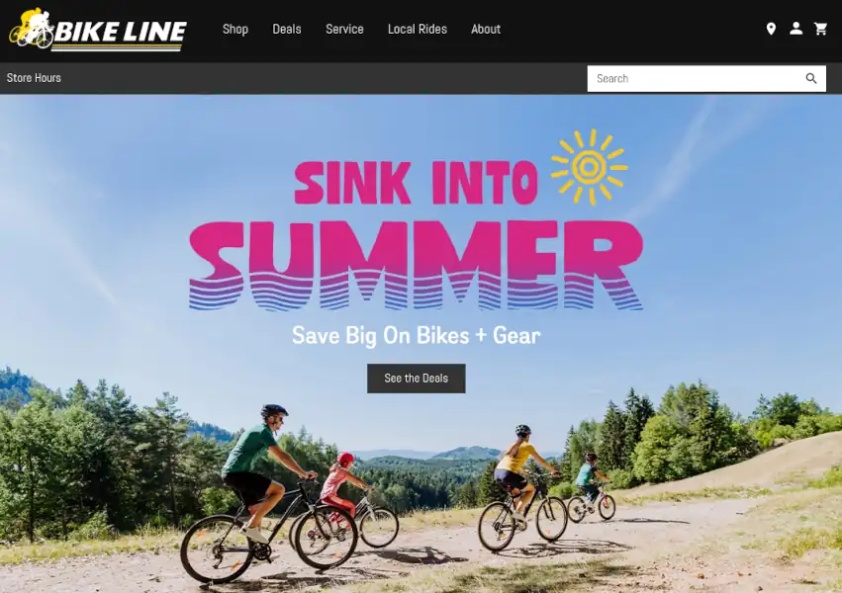Focus the Search input field
842x593 pixels.
pyautogui.click(x=696, y=79)
